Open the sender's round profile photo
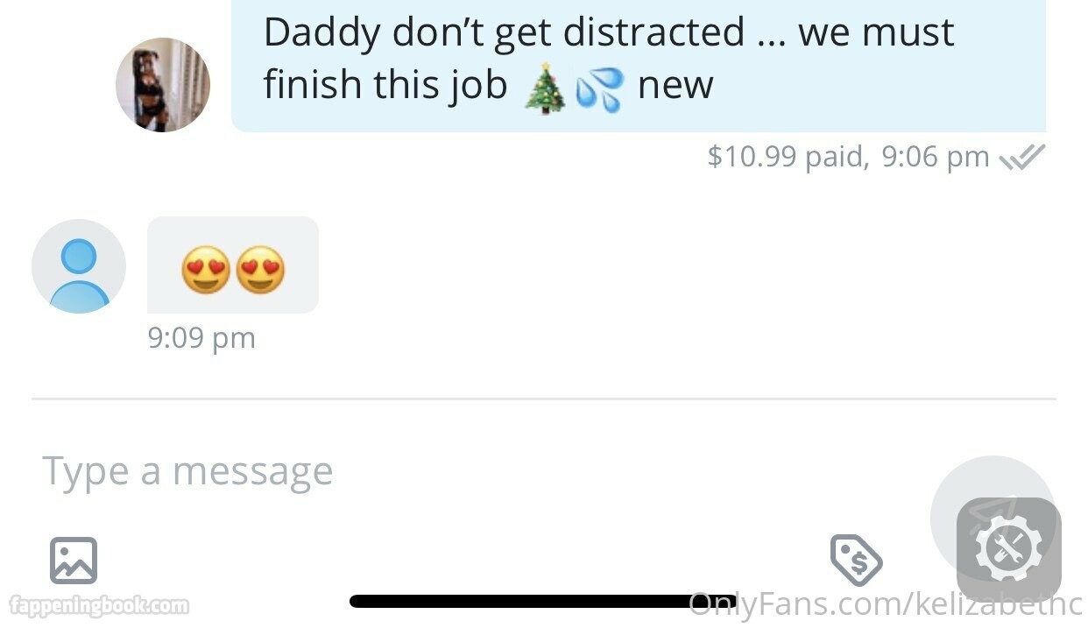 click(x=163, y=85)
